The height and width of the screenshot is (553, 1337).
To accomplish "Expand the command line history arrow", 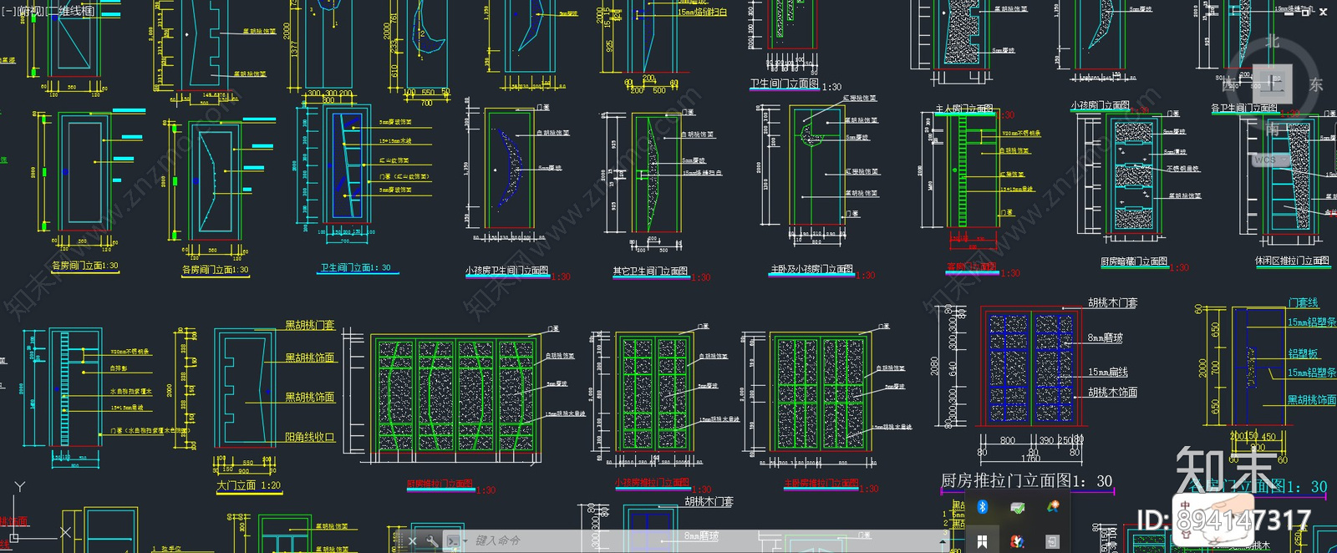I will pyautogui.click(x=942, y=541).
